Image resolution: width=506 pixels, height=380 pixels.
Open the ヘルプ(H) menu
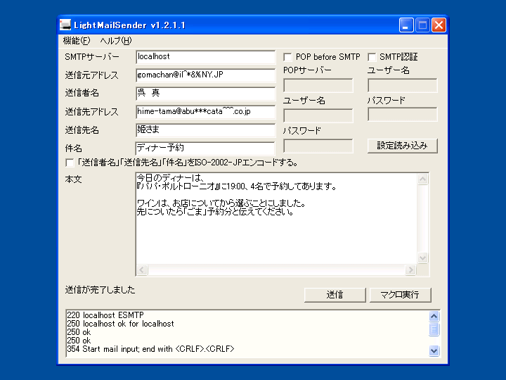(116, 41)
